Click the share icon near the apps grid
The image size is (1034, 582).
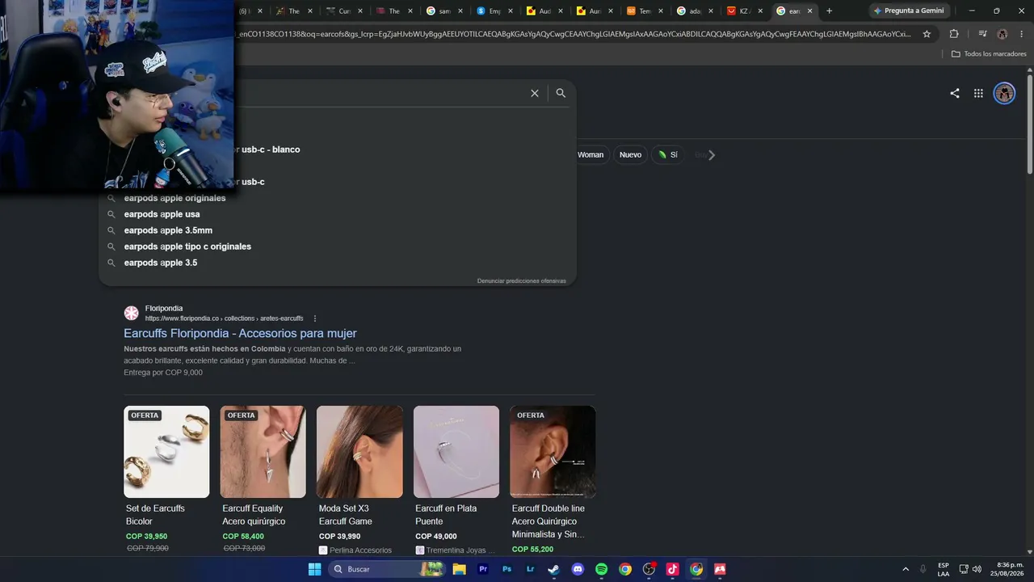[955, 93]
